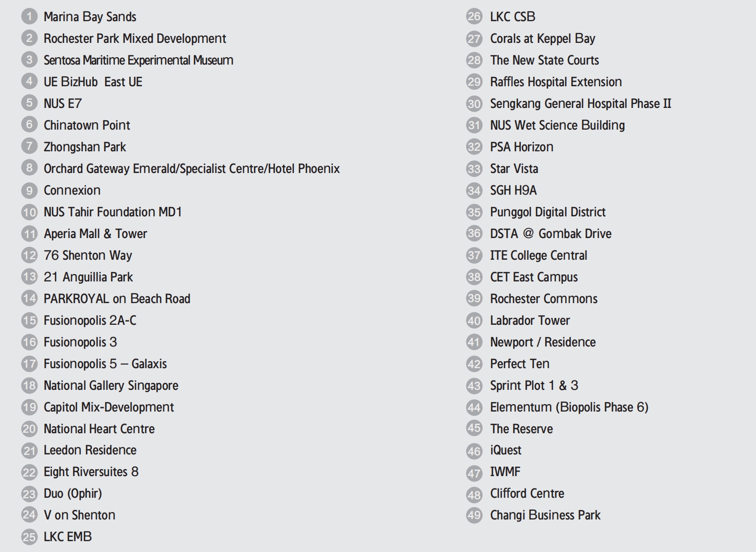The image size is (756, 552).
Task: Click the number 44 circle beside Elementum
Action: click(x=474, y=407)
